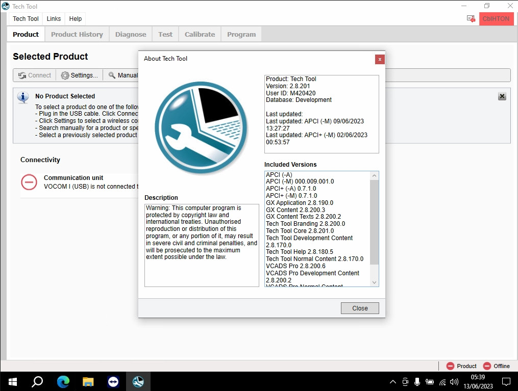Click the Offline status indicator in status bar
518x391 pixels.
tap(496, 366)
